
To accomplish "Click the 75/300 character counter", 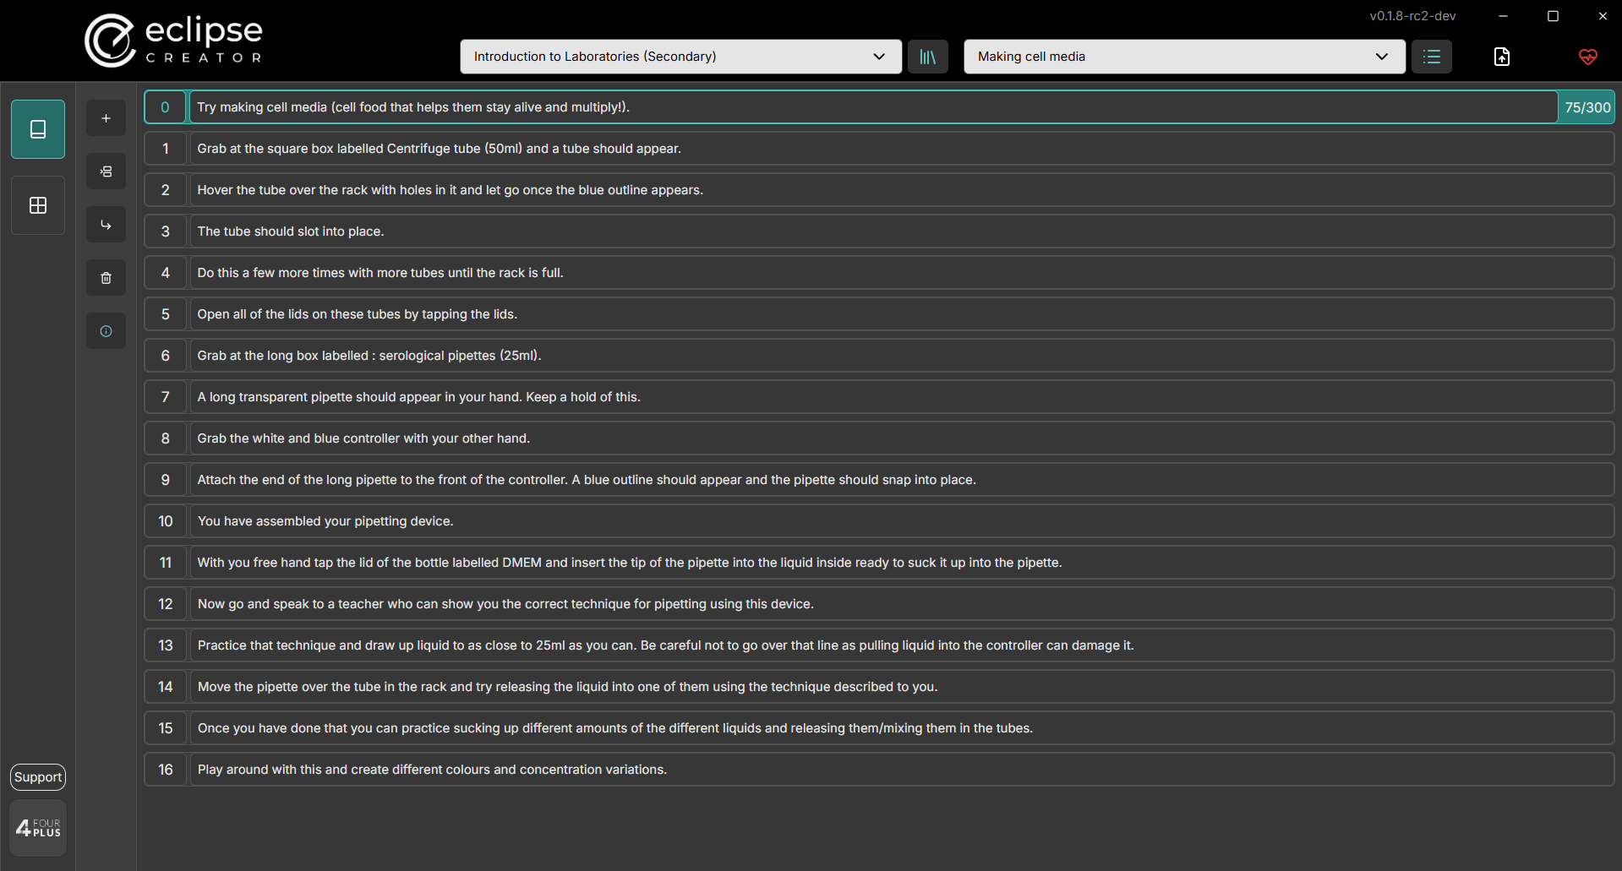I will (1587, 107).
